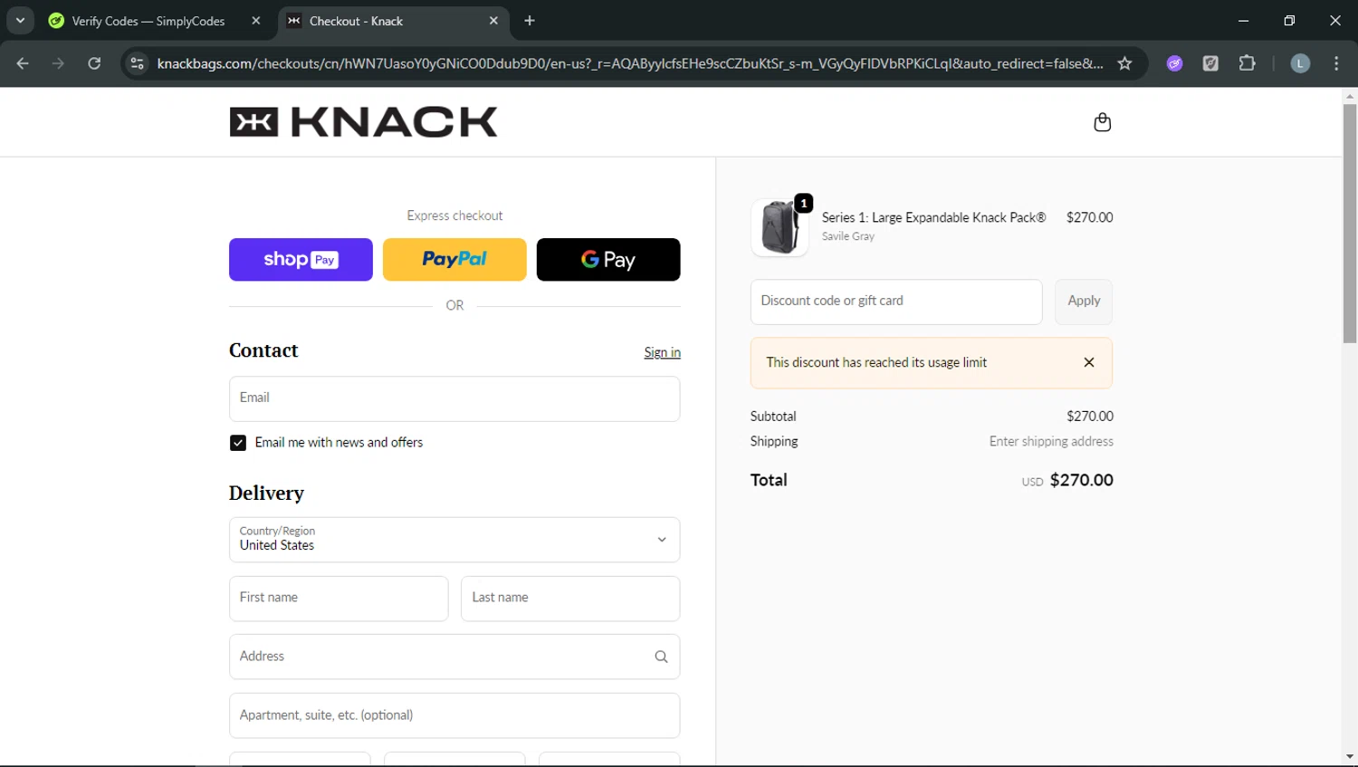Bookmark this page with star icon

coord(1124,63)
